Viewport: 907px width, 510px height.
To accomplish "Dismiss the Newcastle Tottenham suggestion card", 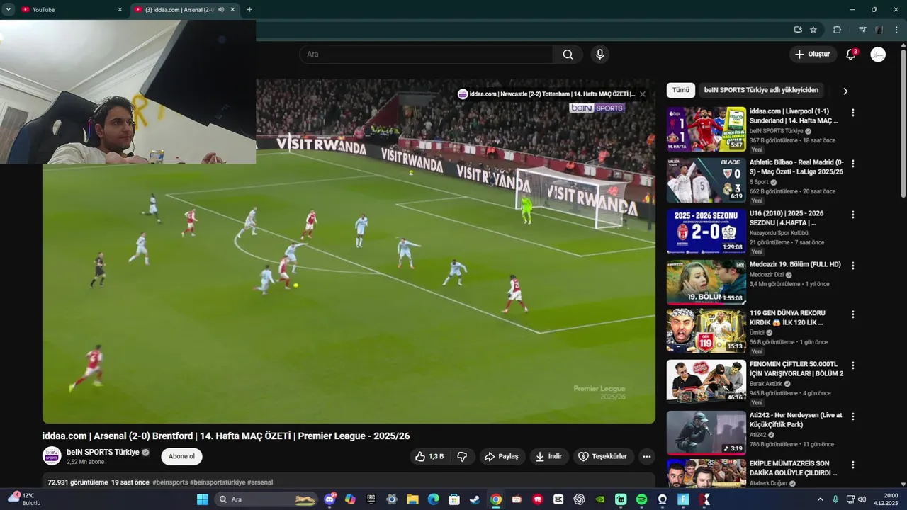I will 643,93.
